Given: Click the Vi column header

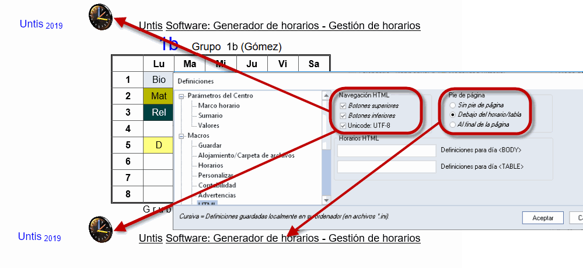Looking at the screenshot, I should (283, 64).
